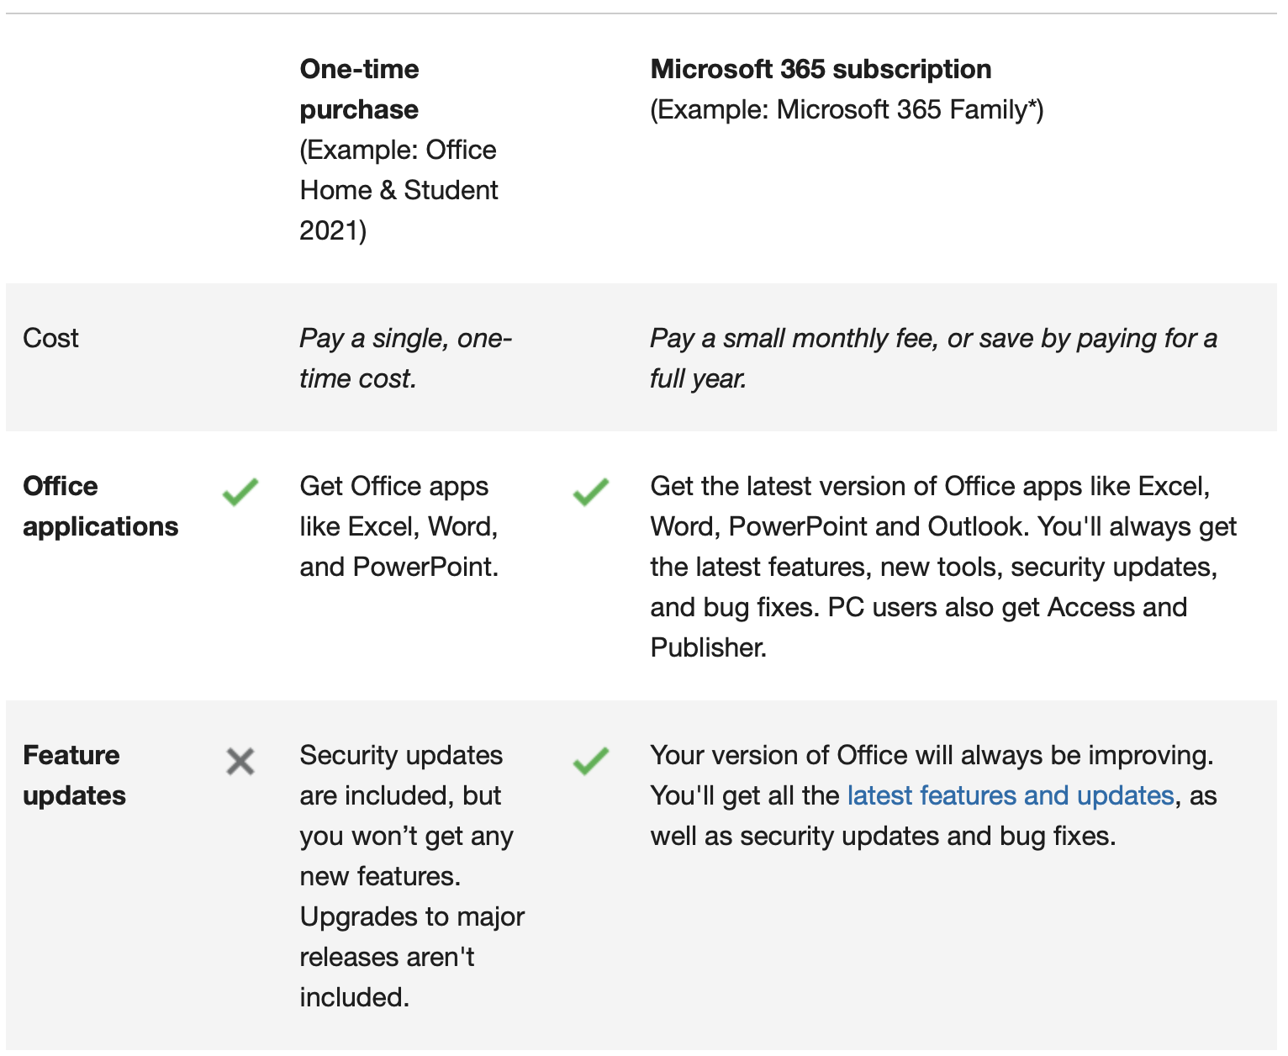The height and width of the screenshot is (1056, 1288).
Task: Click the green checkmark beside Get Office apps like Excel
Action: [x=240, y=492]
